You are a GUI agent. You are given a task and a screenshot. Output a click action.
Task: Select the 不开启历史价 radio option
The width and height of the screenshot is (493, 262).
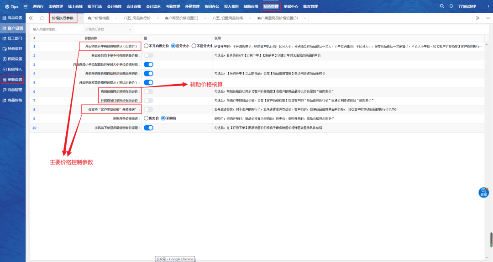[146, 46]
